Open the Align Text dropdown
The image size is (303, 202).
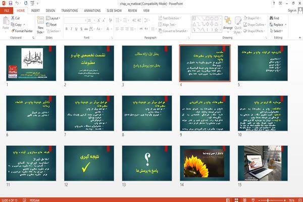tap(167, 25)
